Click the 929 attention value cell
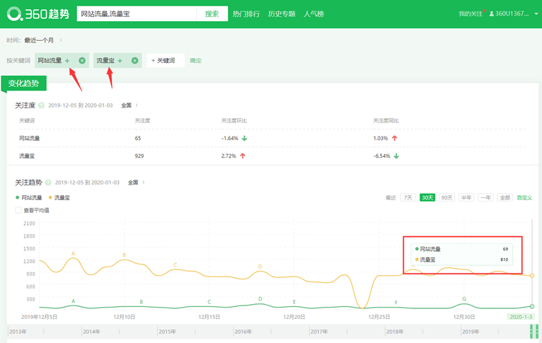The image size is (542, 343). tap(139, 156)
